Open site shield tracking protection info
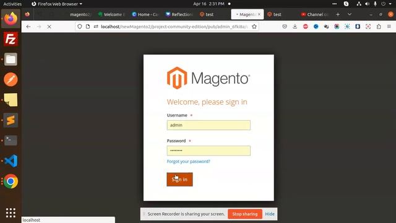The height and width of the screenshot is (223, 396). click(x=80, y=27)
